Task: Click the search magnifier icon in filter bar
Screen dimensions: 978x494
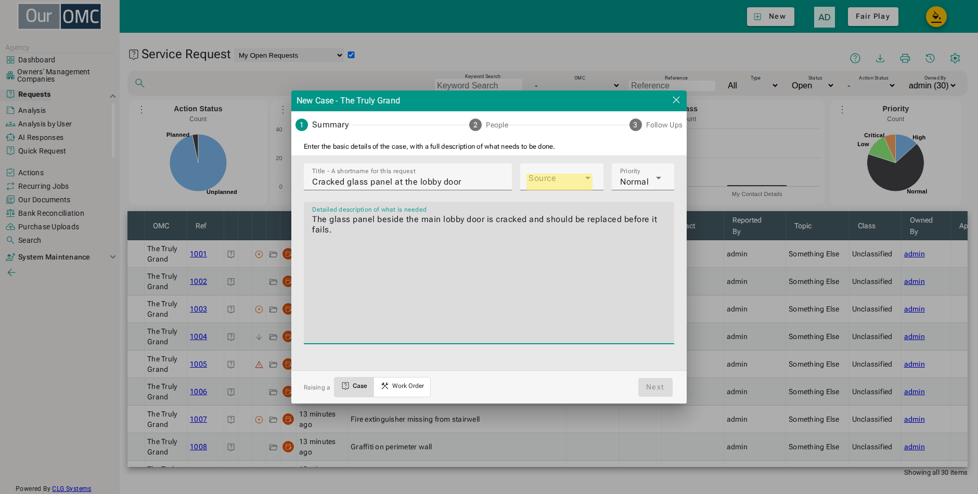Action: [x=139, y=83]
